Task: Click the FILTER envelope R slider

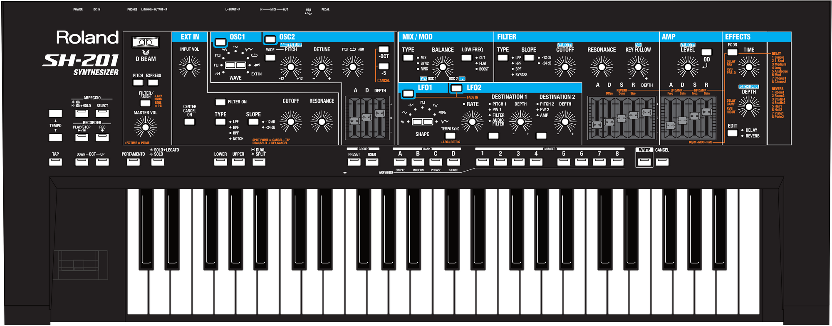Action: pos(634,115)
